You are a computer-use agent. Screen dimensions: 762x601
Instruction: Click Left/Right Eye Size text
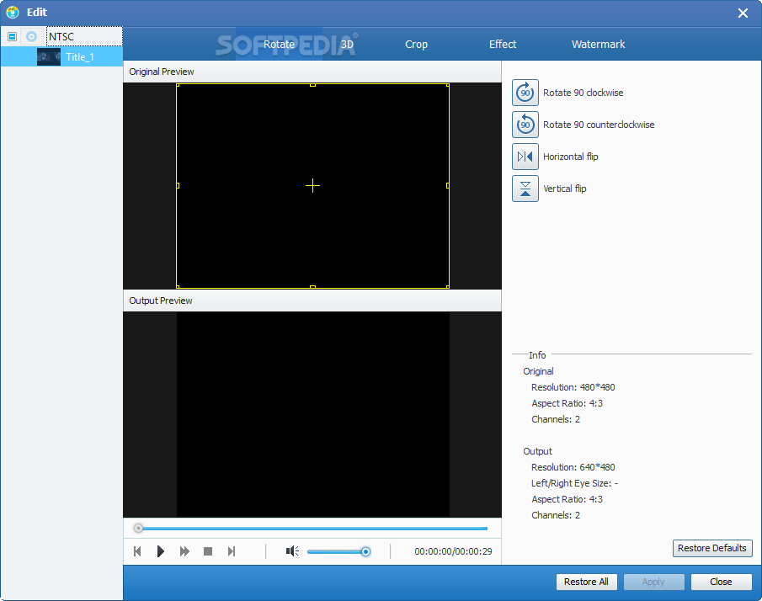(574, 483)
